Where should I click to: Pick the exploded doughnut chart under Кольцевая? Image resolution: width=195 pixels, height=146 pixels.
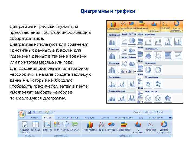point(158,70)
